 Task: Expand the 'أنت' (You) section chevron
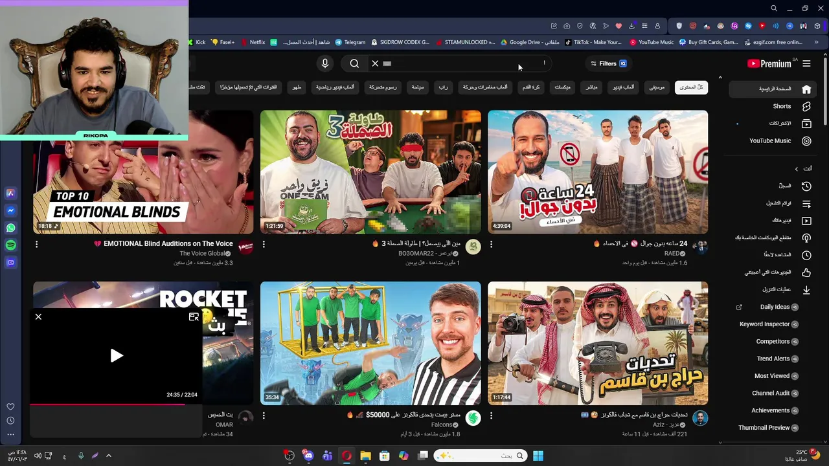(x=796, y=169)
